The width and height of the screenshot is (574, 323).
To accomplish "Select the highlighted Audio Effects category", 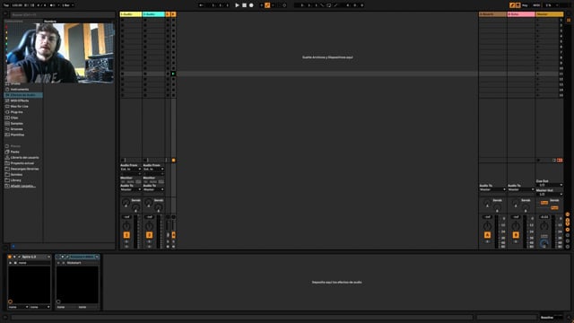I will click(x=23, y=95).
